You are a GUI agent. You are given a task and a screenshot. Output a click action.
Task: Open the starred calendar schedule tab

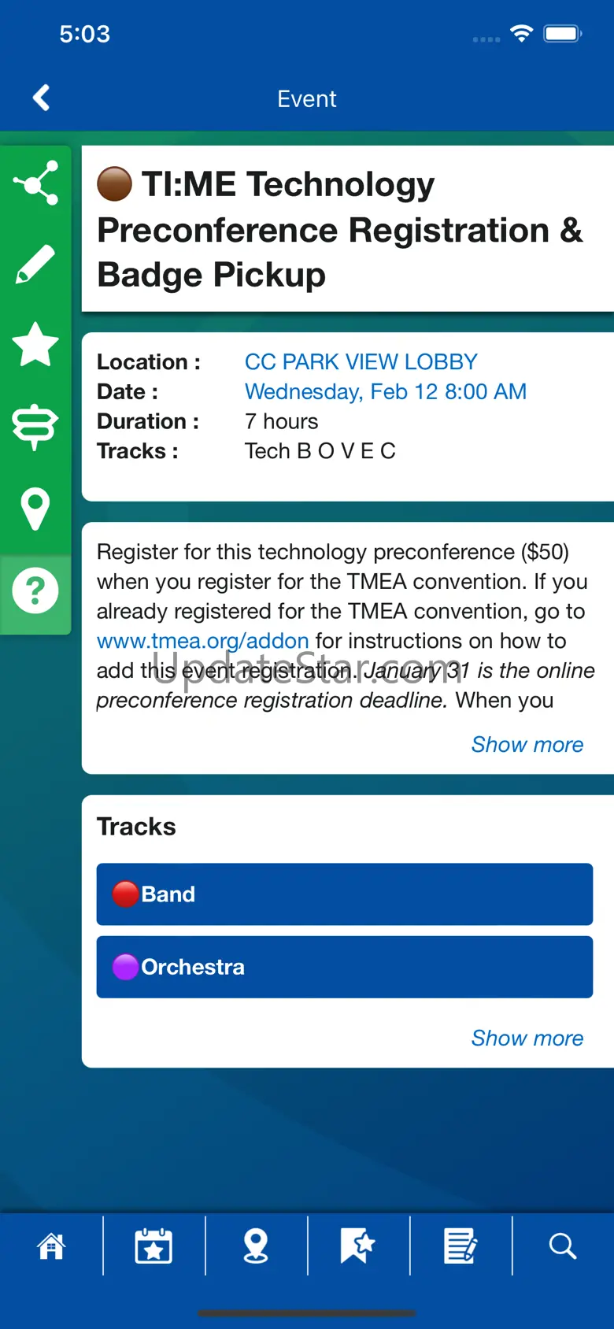153,1246
